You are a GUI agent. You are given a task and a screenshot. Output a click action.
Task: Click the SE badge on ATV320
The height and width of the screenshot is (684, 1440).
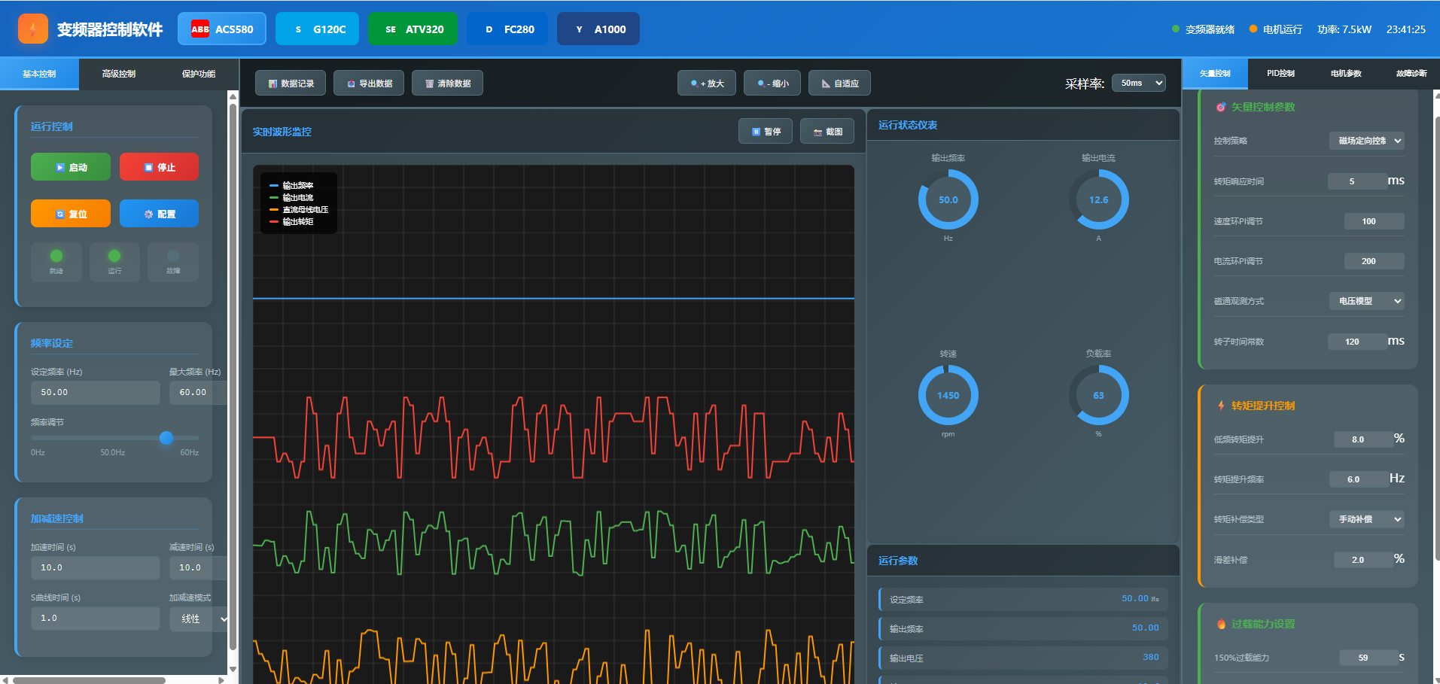[391, 29]
